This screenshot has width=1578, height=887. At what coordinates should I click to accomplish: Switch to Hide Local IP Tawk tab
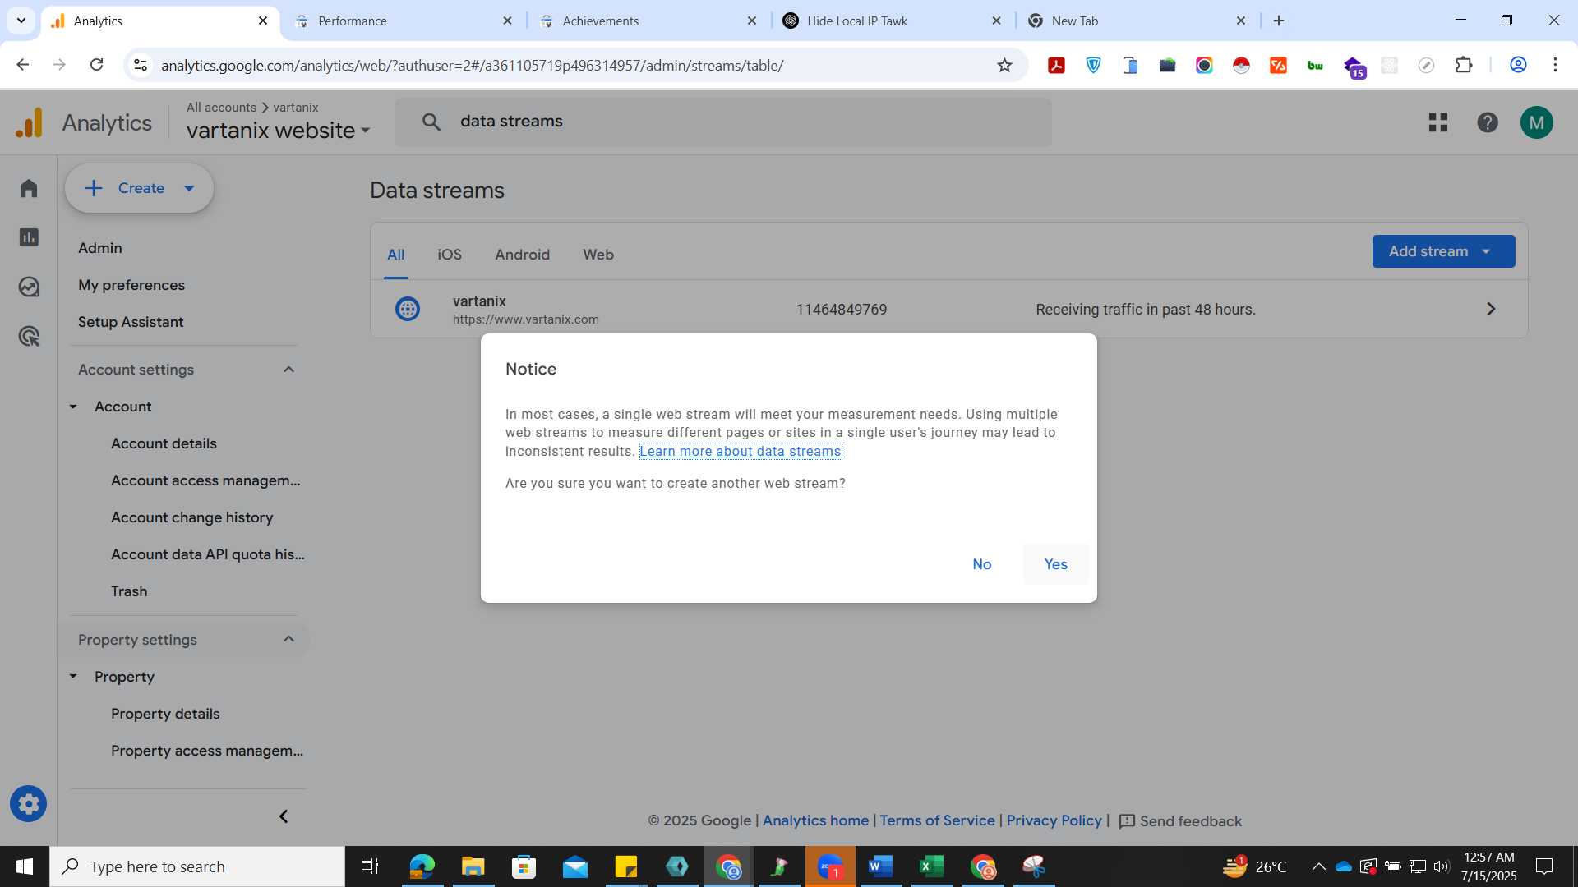coord(892,21)
